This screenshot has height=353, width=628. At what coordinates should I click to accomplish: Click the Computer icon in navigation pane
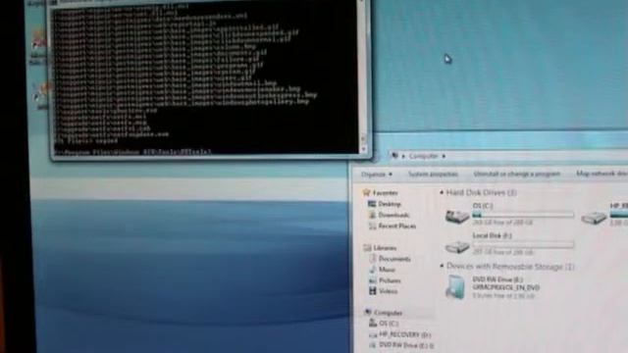(368, 313)
